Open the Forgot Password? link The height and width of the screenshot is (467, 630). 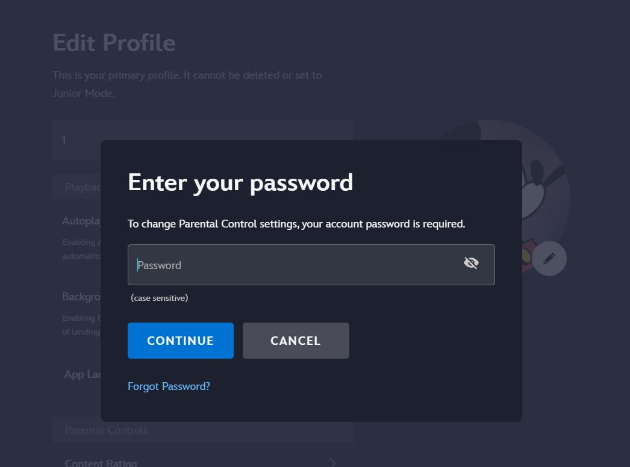(x=169, y=386)
